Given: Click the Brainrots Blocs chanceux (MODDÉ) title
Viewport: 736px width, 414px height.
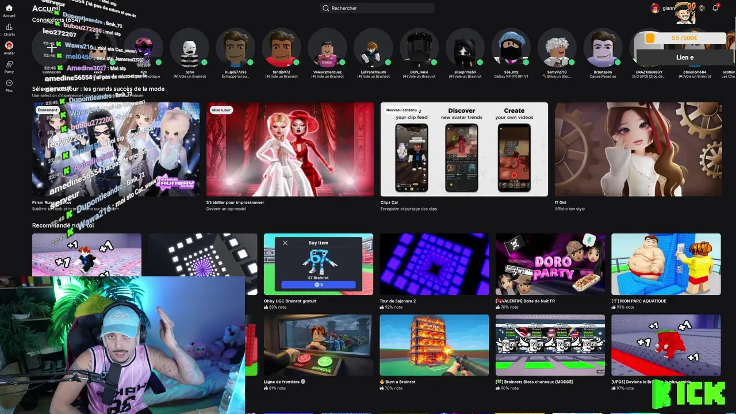Looking at the screenshot, I should coord(534,382).
